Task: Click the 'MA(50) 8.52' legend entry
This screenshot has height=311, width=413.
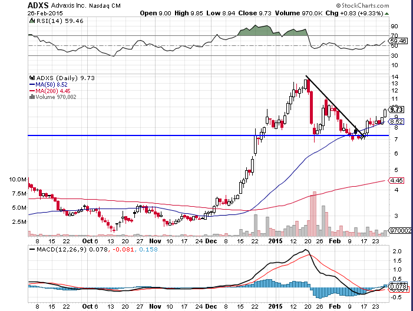Action: 51,85
